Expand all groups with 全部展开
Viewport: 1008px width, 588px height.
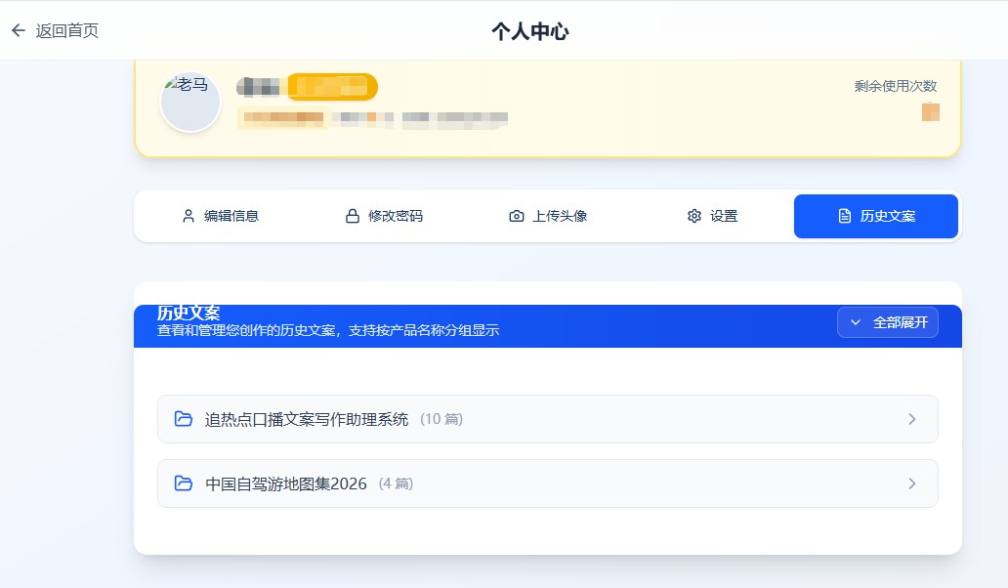coord(888,322)
